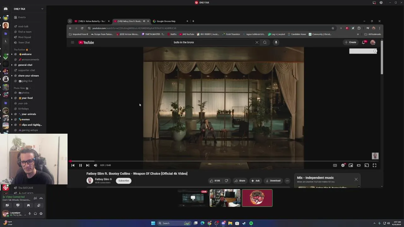The height and width of the screenshot is (227, 404).
Task: Switch to the Google Chrome Help tab
Action: click(x=170, y=21)
